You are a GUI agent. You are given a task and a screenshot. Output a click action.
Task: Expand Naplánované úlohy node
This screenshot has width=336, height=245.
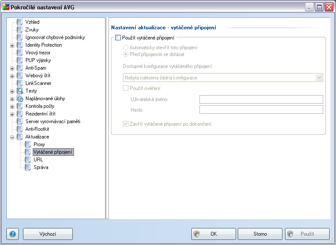12,99
